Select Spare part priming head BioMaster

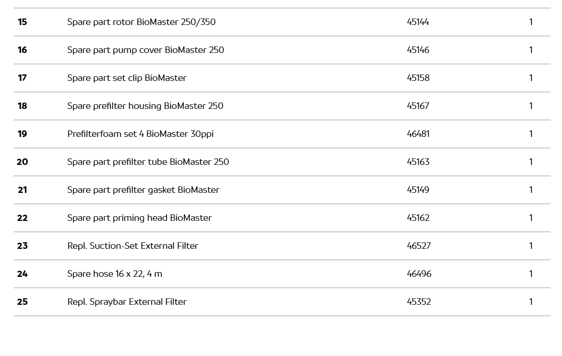139,218
